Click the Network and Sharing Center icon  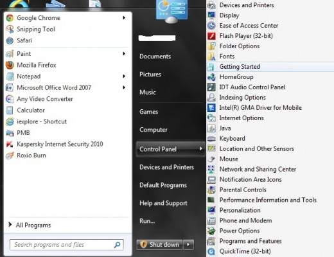click(211, 169)
